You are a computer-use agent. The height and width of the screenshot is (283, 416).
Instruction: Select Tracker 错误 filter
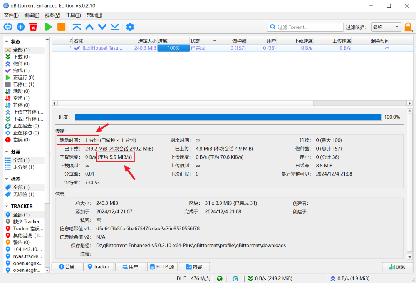pyautogui.click(x=24, y=229)
